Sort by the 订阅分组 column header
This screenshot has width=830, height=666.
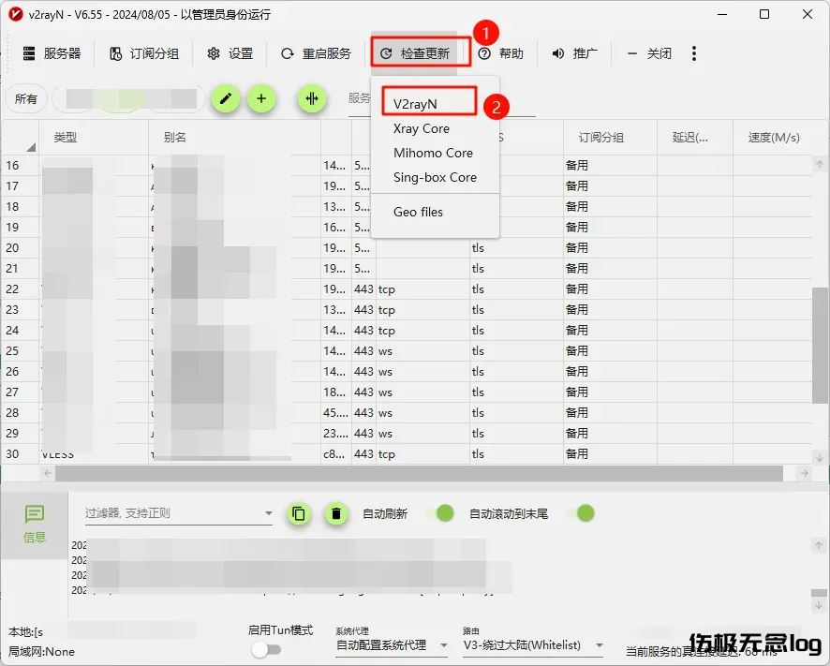pos(611,138)
